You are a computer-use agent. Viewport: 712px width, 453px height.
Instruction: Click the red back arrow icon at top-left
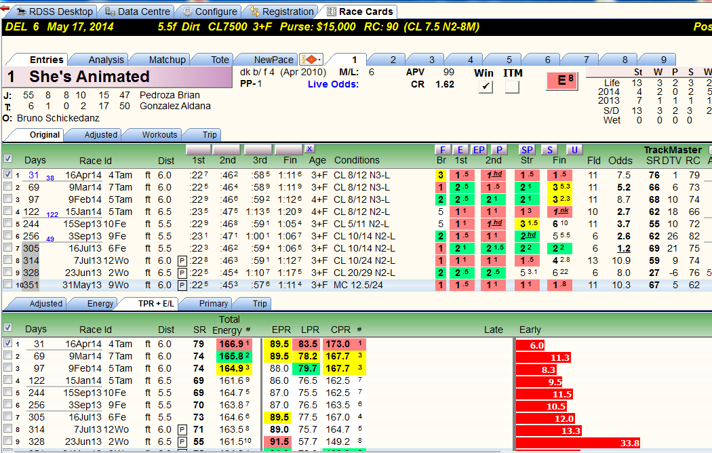pyautogui.click(x=5, y=8)
